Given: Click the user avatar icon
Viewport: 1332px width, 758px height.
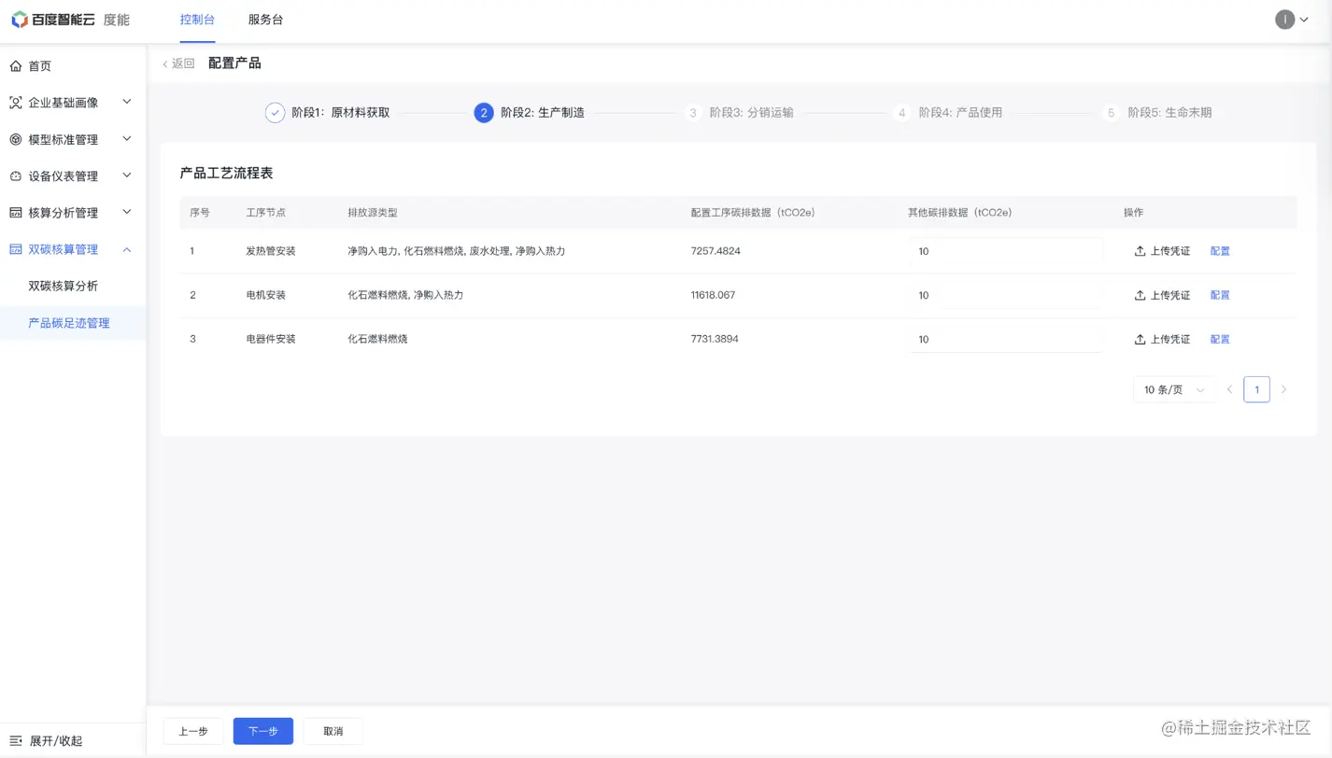Looking at the screenshot, I should 1285,20.
